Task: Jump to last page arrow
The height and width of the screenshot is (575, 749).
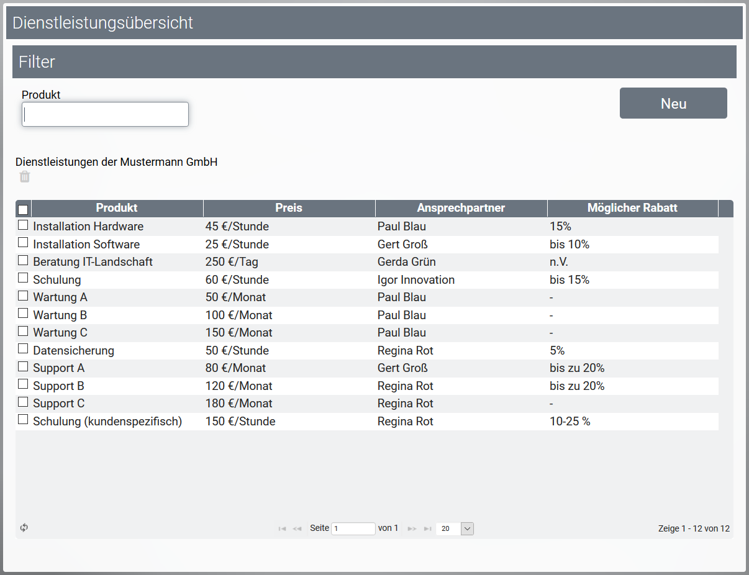Action: [427, 529]
